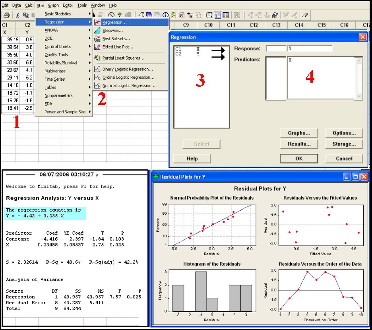The image size is (372, 330).
Task: Expand the Reliability/Survival submenu
Action: point(64,63)
